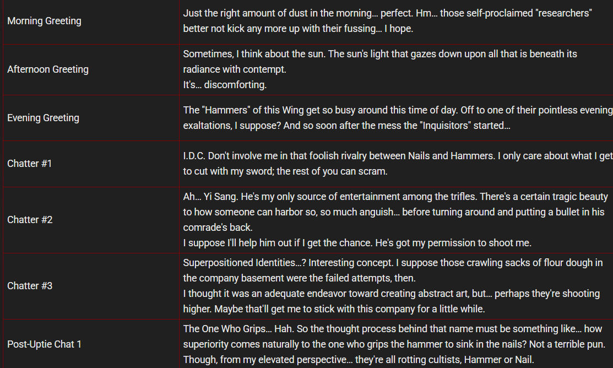Screen dimensions: 613x368
Task: Select the Chatter #2 label
Action: coord(30,220)
